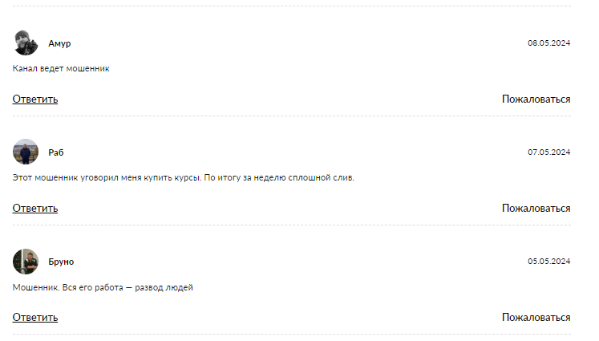Click Раб's profile avatar
Image resolution: width=599 pixels, height=341 pixels.
[x=26, y=152]
